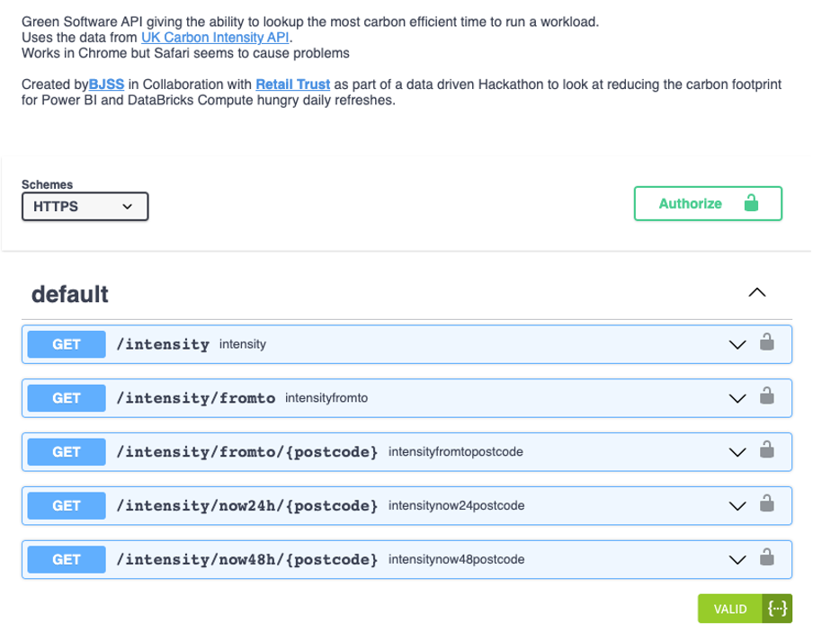This screenshot has width=813, height=631.
Task: Click GET badge on the /intensity row
Action: click(x=67, y=344)
